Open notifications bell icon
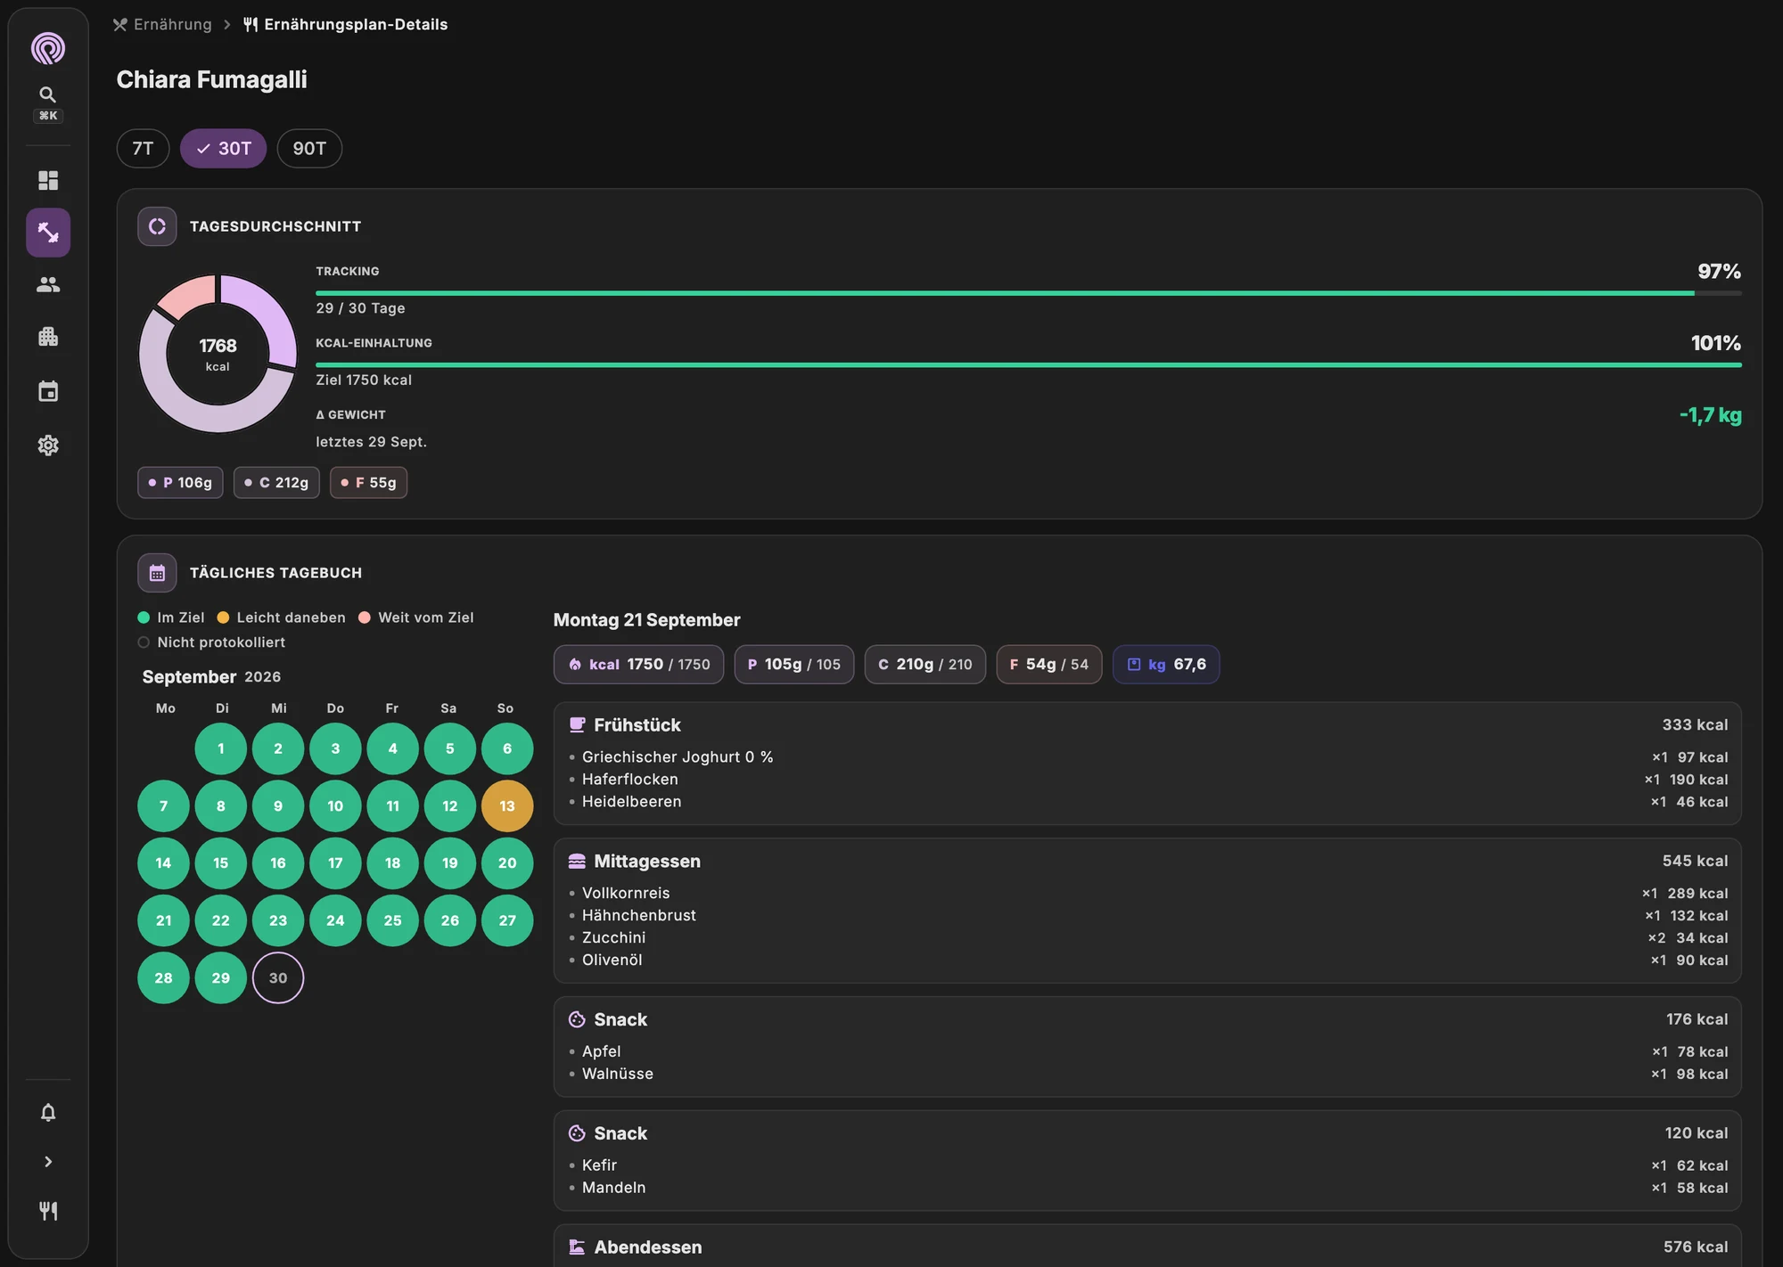The height and width of the screenshot is (1267, 1783). click(x=48, y=1112)
